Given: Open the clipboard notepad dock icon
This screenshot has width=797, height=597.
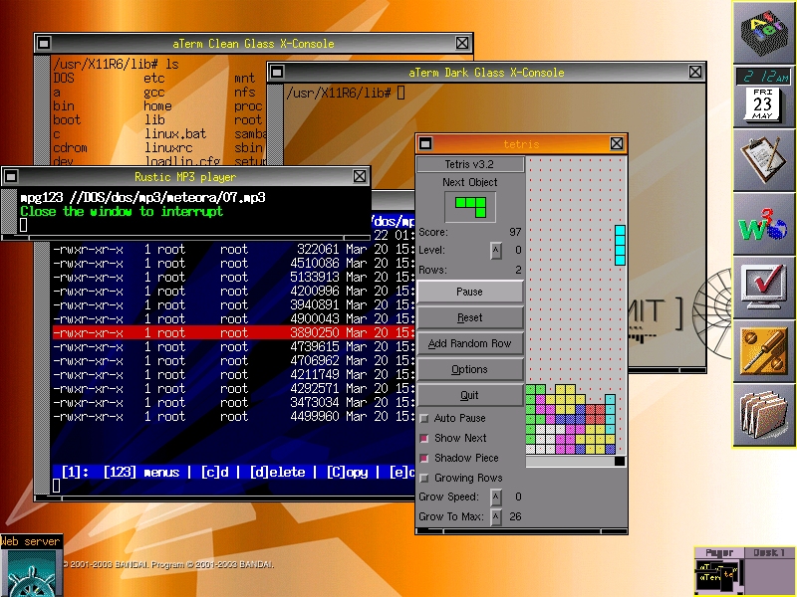Looking at the screenshot, I should click(x=764, y=160).
